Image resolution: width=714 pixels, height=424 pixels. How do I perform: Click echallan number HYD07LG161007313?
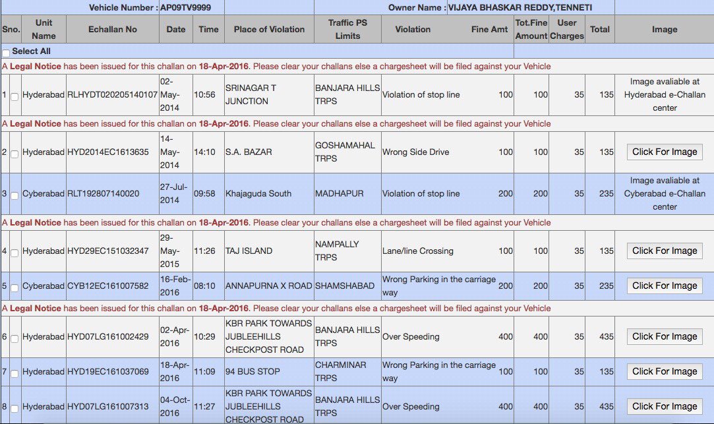click(108, 406)
